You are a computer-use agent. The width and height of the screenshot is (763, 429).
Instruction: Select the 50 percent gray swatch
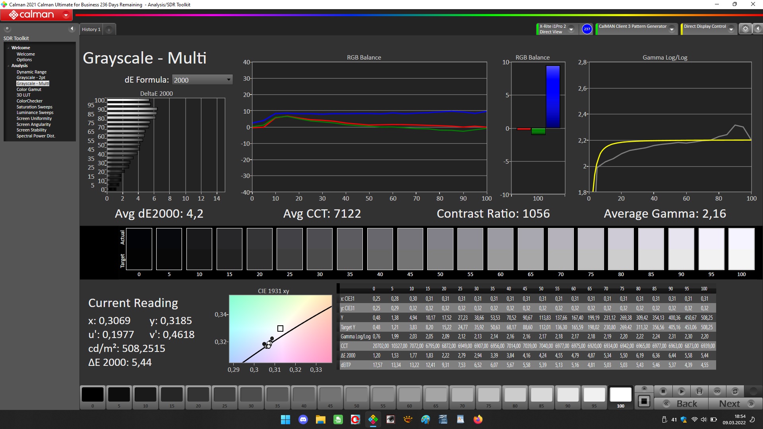click(x=356, y=395)
